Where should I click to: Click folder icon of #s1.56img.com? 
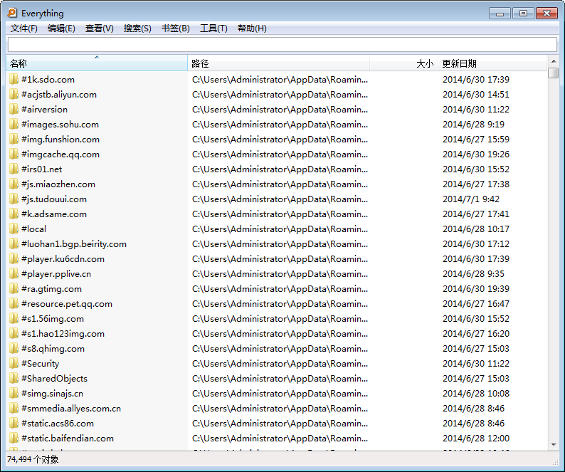(14, 319)
